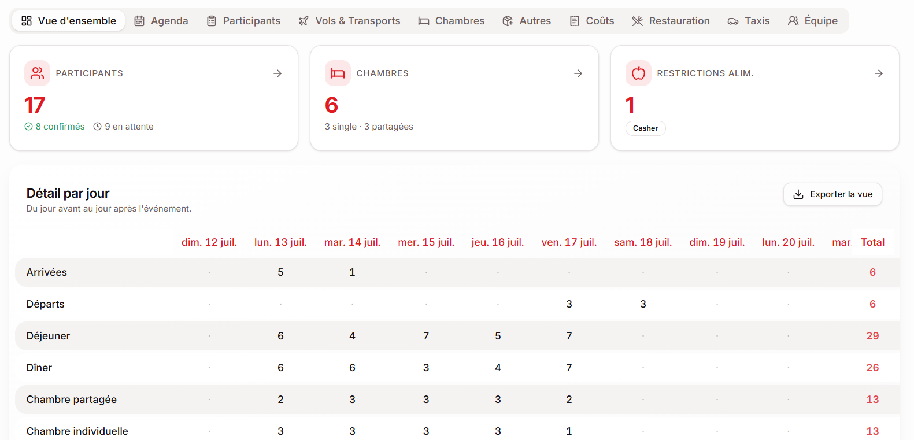Open the Vue d'ensemble tab
Viewport: 914px width, 440px height.
[69, 21]
